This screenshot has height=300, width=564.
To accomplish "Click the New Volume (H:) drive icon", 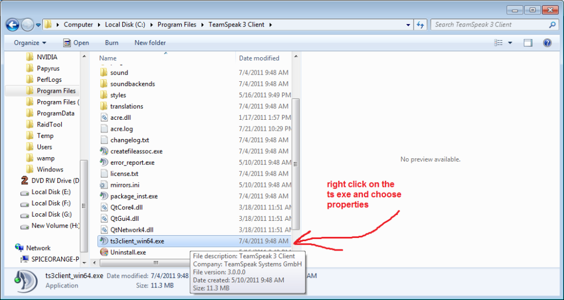I will [24, 226].
